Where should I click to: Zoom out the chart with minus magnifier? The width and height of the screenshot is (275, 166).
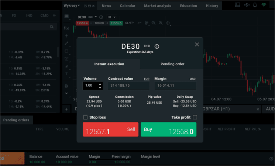(x=153, y=23)
